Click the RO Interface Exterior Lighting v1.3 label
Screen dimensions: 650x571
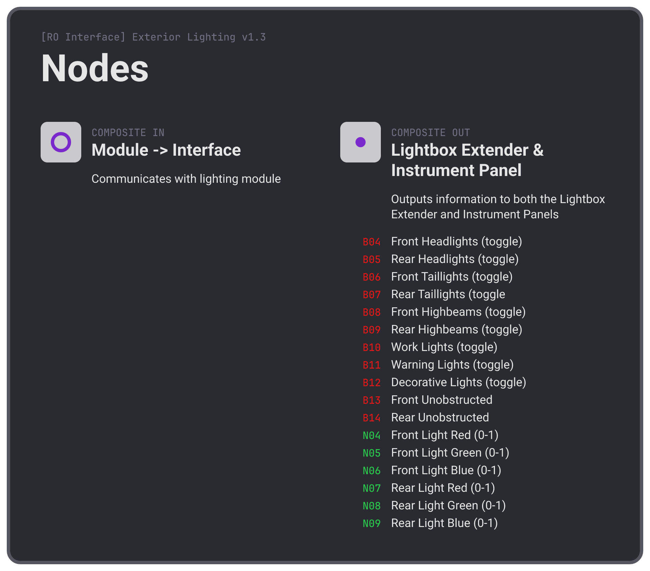[x=153, y=37]
